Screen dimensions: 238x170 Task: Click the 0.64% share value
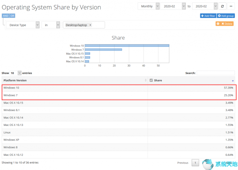tap(229, 155)
